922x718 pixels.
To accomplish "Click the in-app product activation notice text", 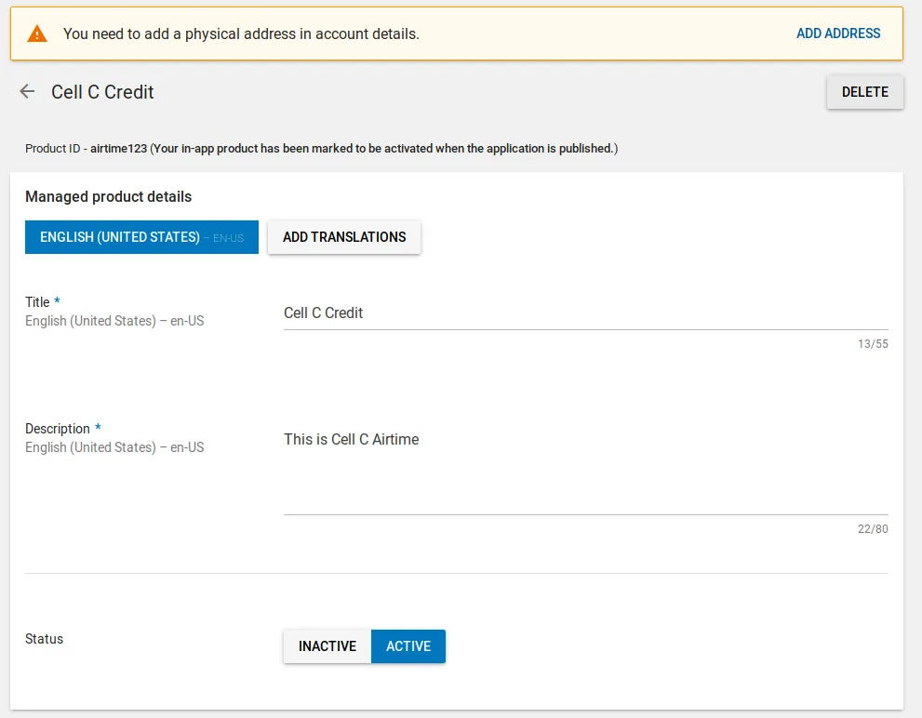I will coord(383,148).
